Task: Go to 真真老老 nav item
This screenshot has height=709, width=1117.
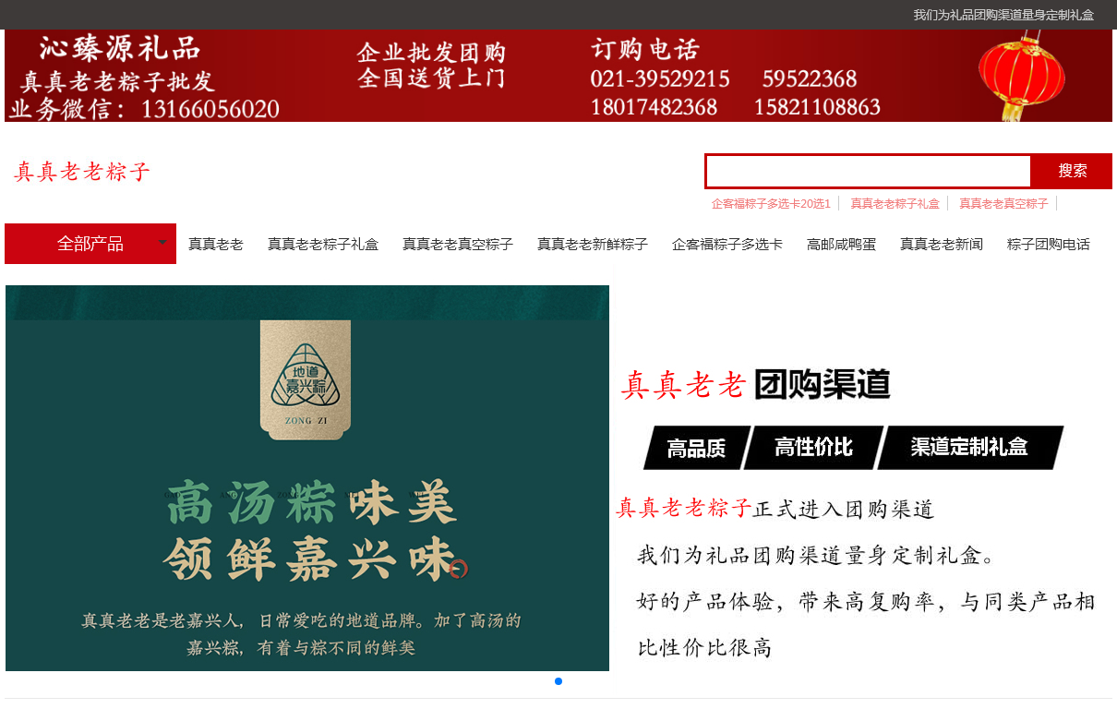Action: 216,245
